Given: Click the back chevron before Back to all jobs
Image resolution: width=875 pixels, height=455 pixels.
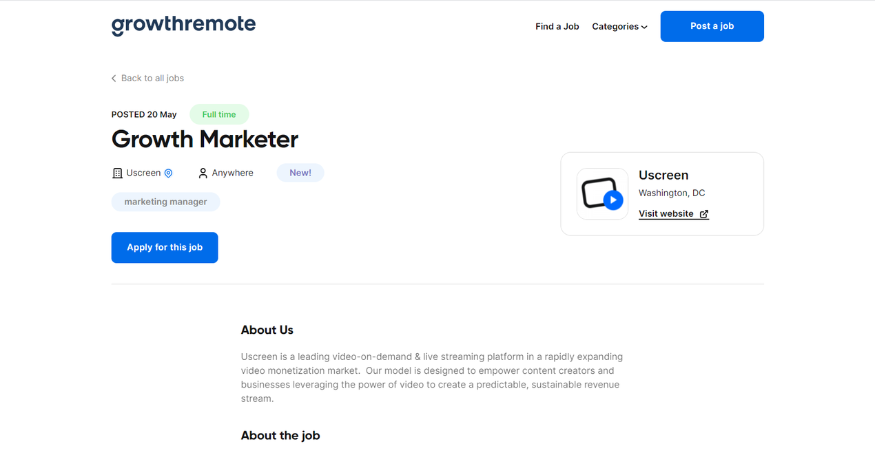Looking at the screenshot, I should point(113,78).
